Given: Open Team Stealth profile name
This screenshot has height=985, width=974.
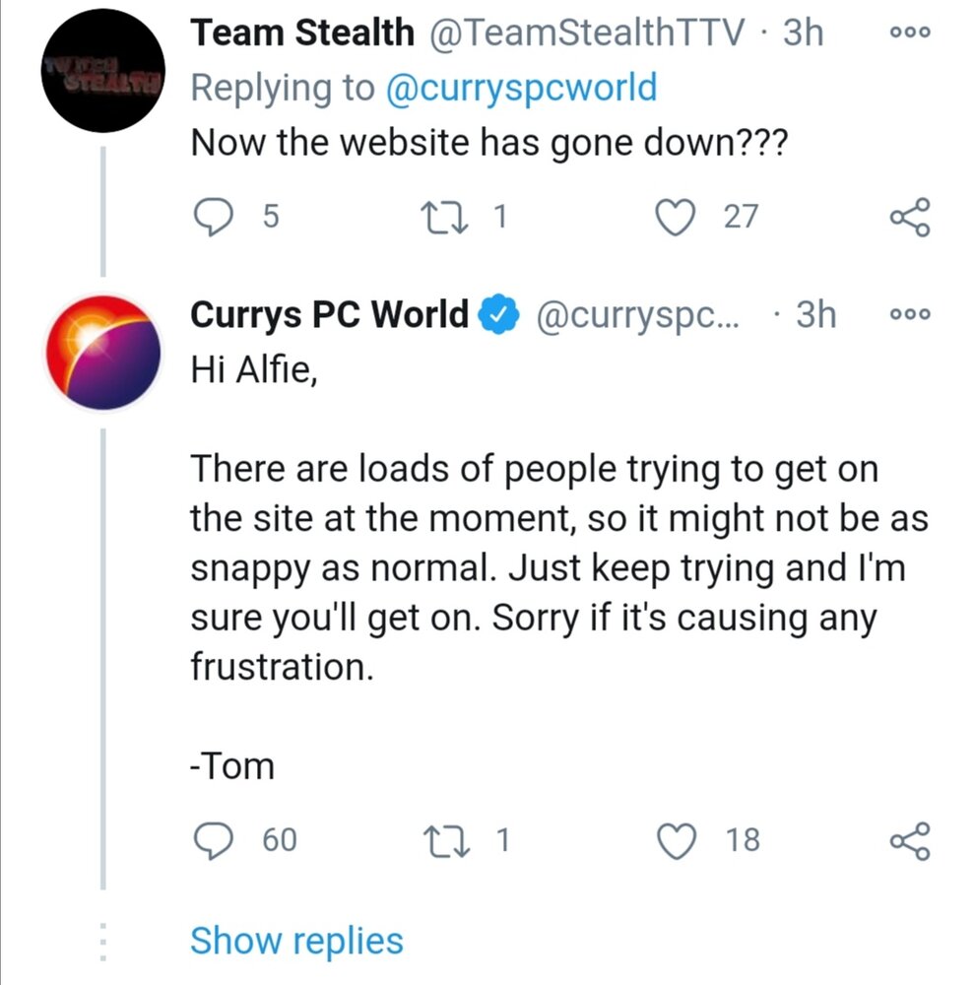Looking at the screenshot, I should 302,33.
